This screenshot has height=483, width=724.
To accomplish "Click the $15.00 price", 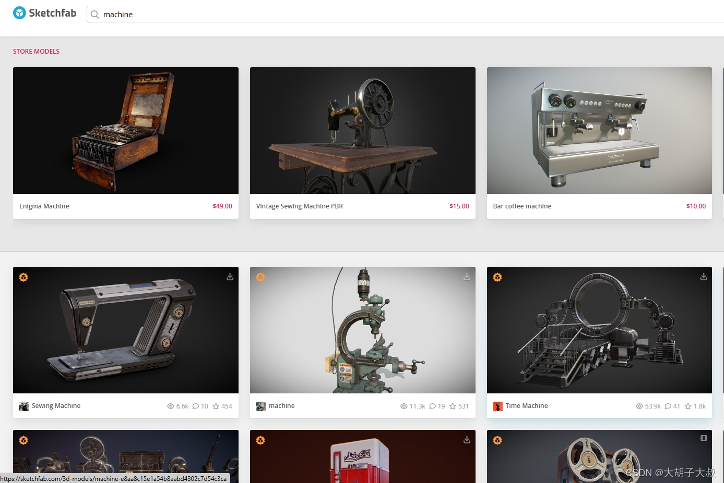I will 459,206.
